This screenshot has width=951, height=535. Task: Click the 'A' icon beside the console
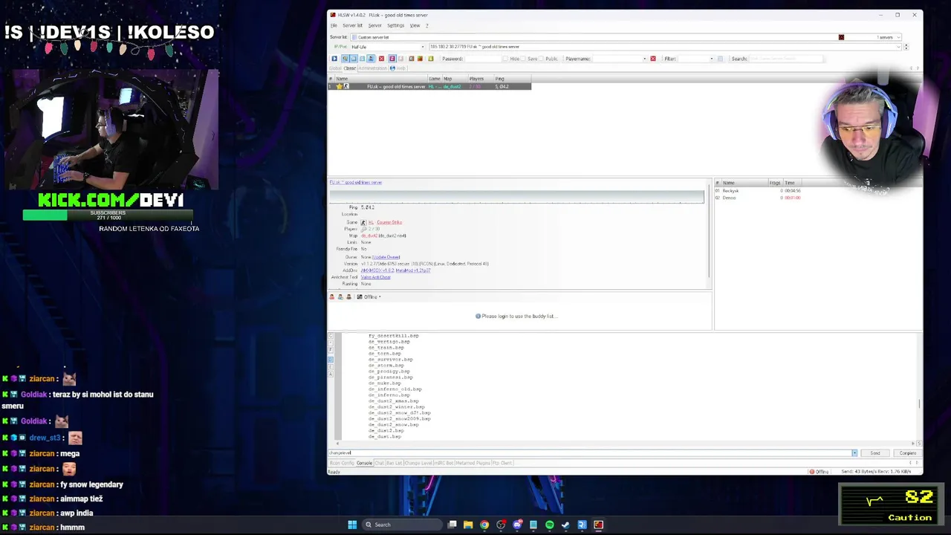pos(331,374)
